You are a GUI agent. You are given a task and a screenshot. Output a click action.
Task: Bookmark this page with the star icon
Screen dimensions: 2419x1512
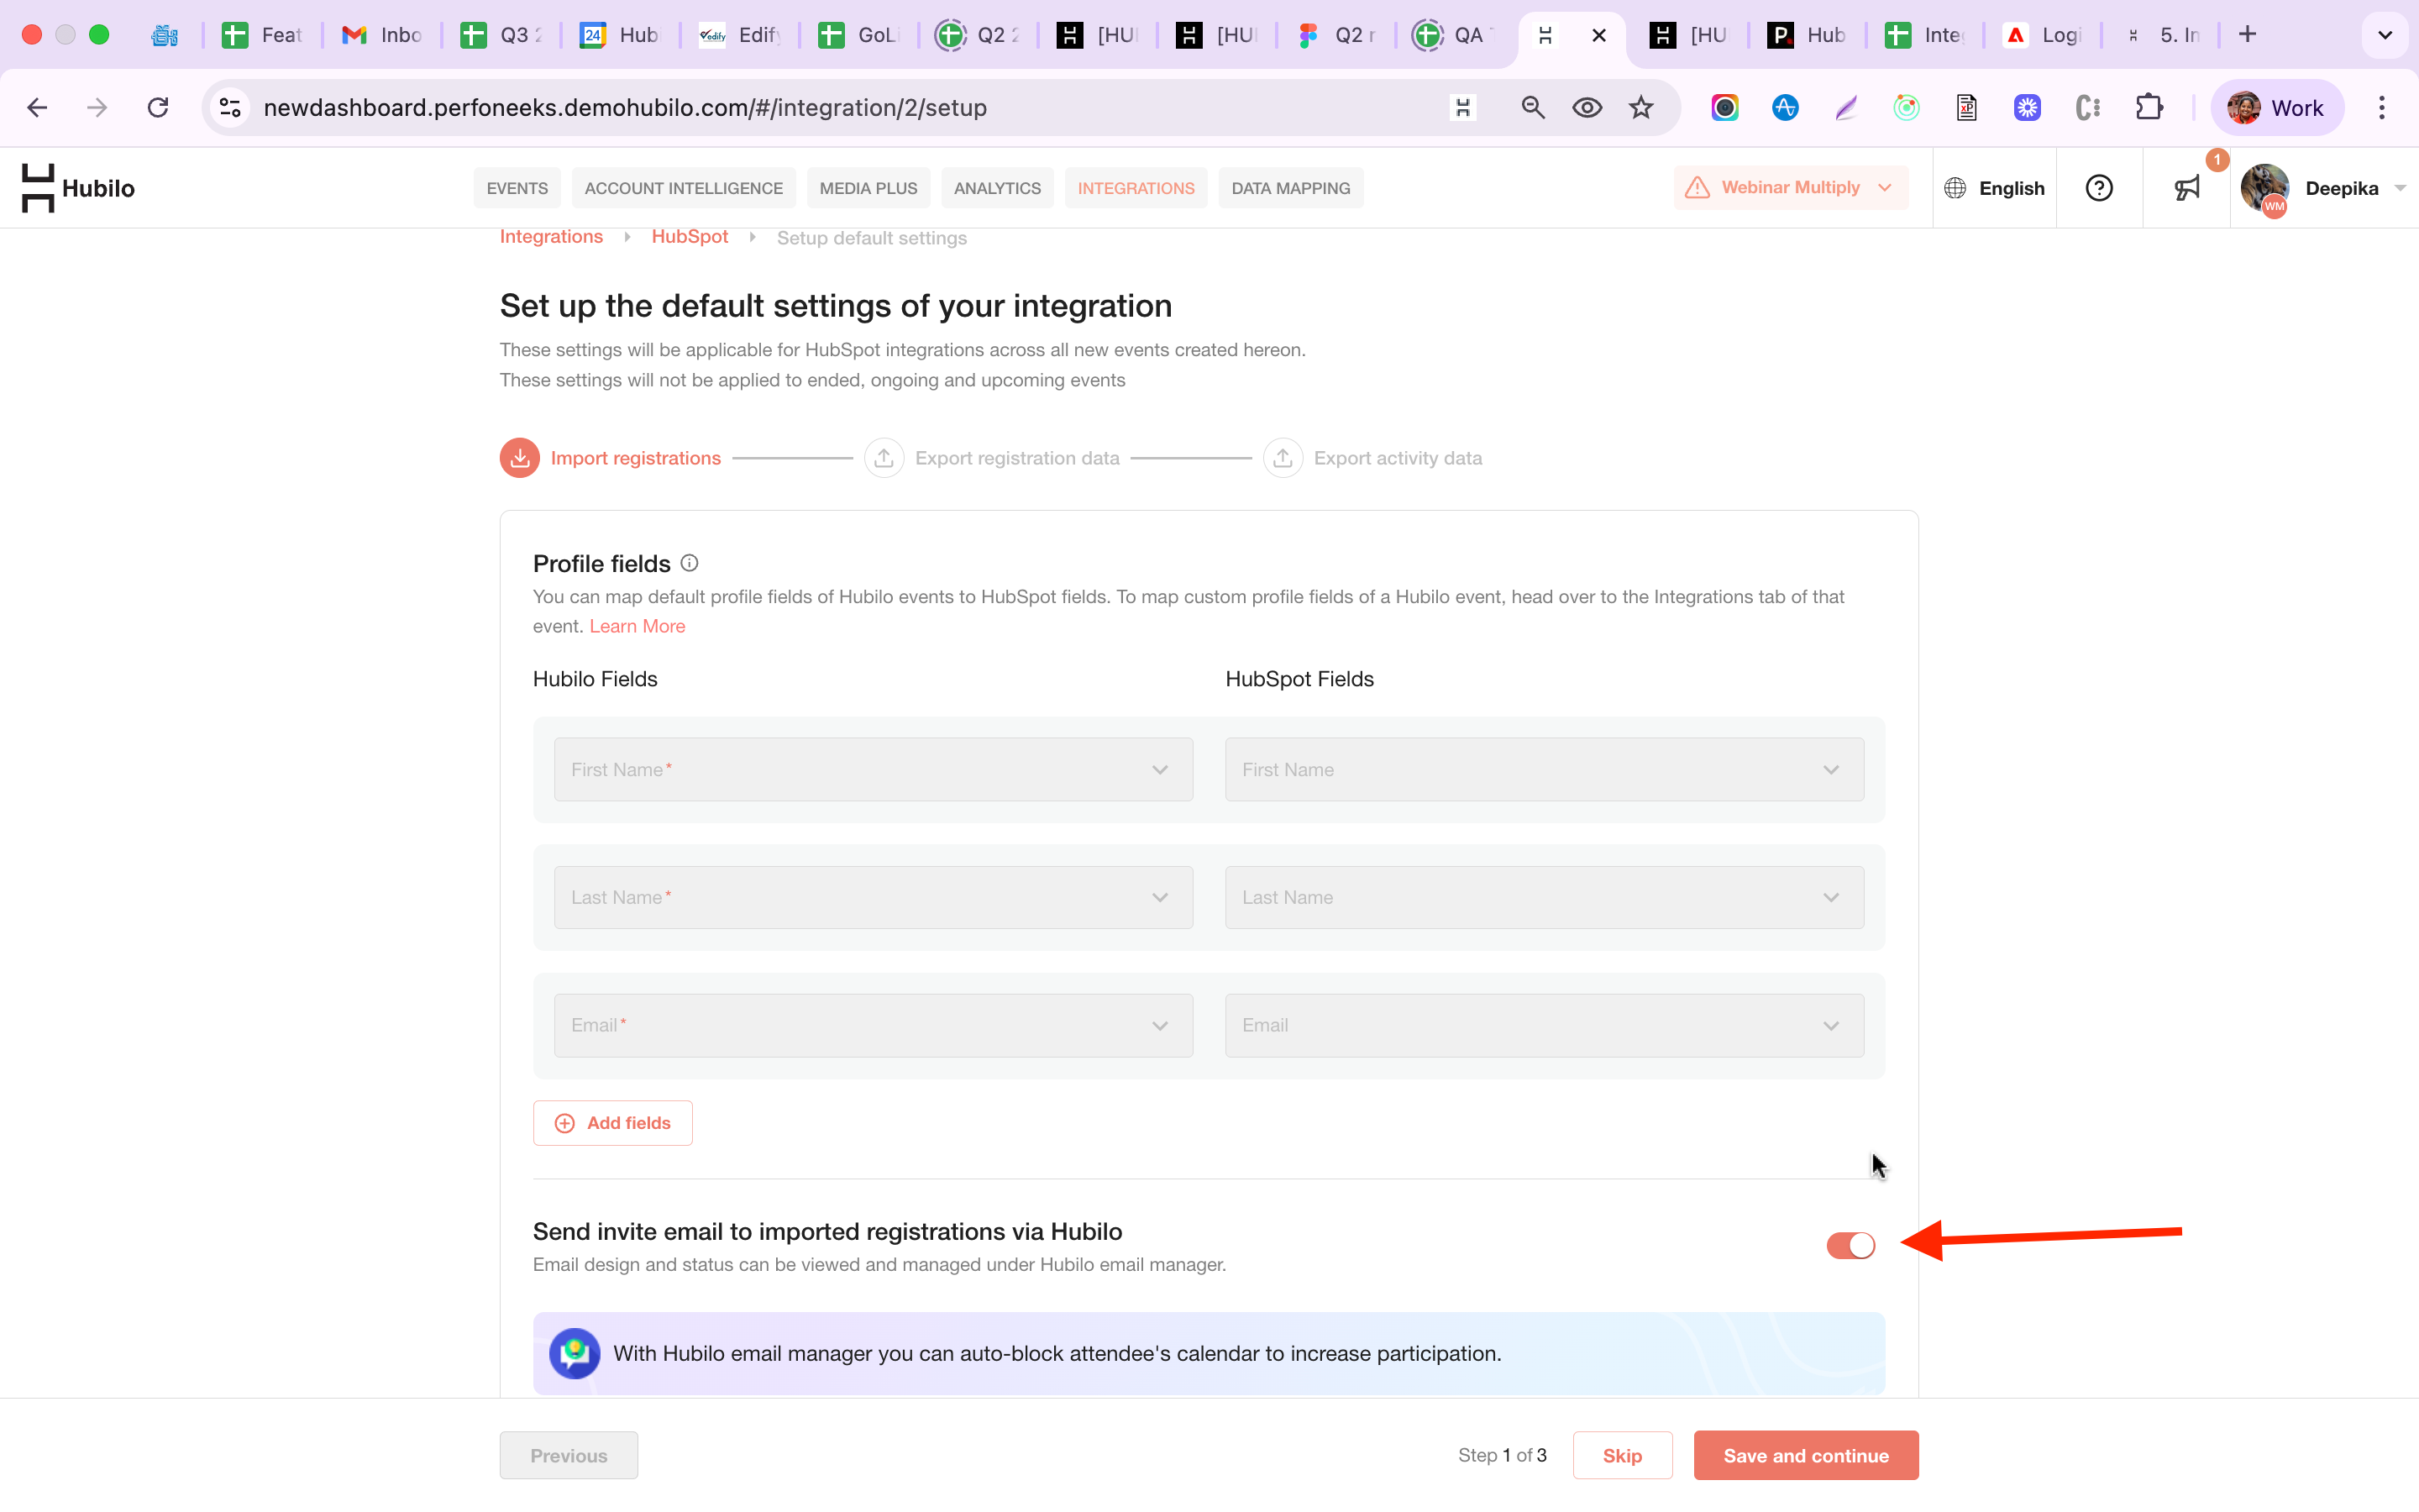tap(1641, 107)
